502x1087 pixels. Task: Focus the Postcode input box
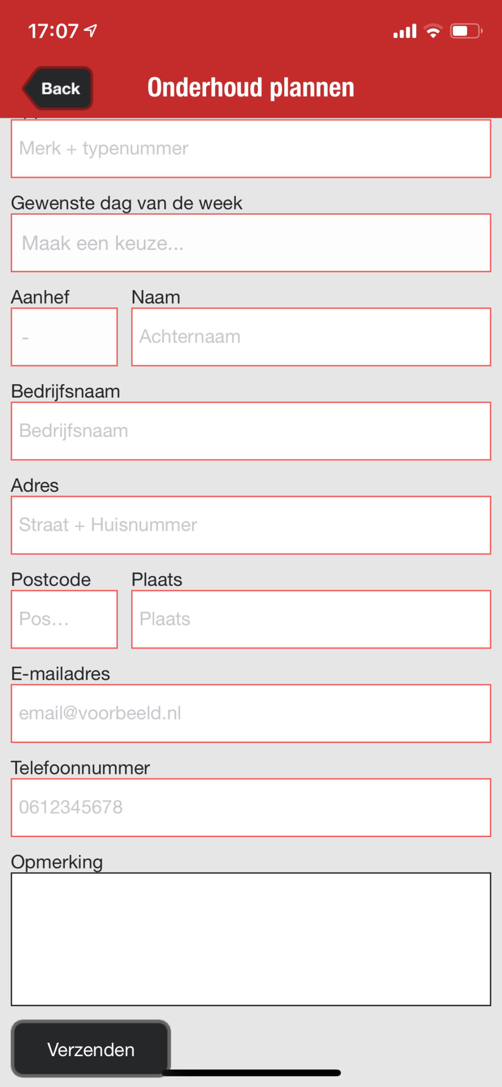(x=64, y=619)
